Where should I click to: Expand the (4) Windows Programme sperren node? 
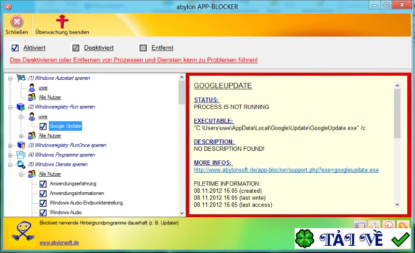point(10,156)
